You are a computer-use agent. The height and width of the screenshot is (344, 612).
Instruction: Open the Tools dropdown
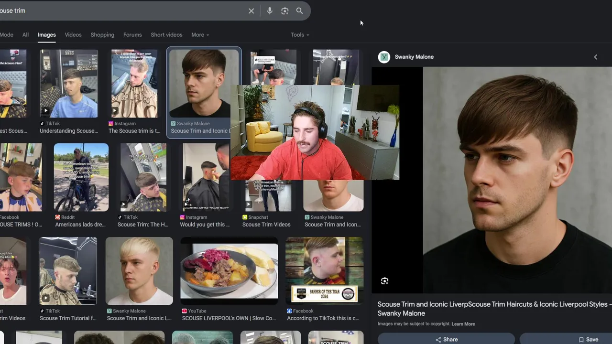point(300,35)
